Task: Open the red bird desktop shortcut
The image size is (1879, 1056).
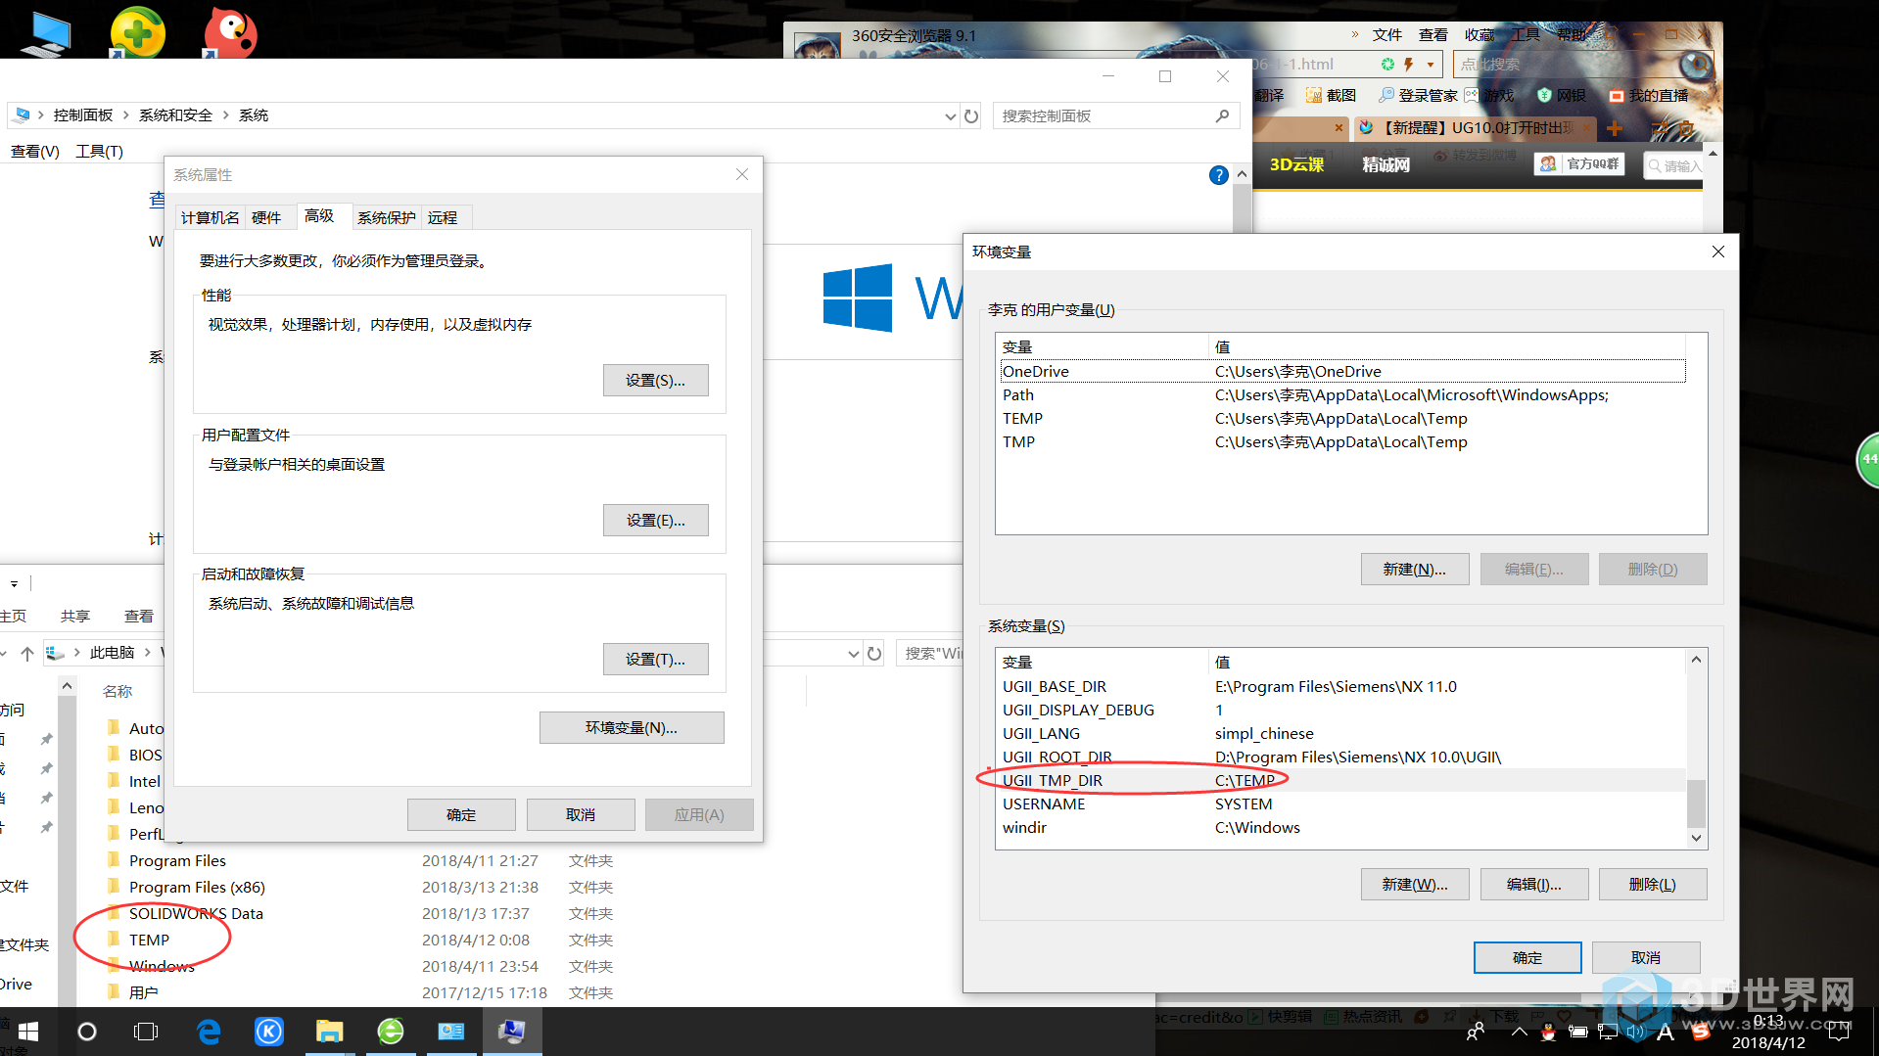Action: point(230,31)
